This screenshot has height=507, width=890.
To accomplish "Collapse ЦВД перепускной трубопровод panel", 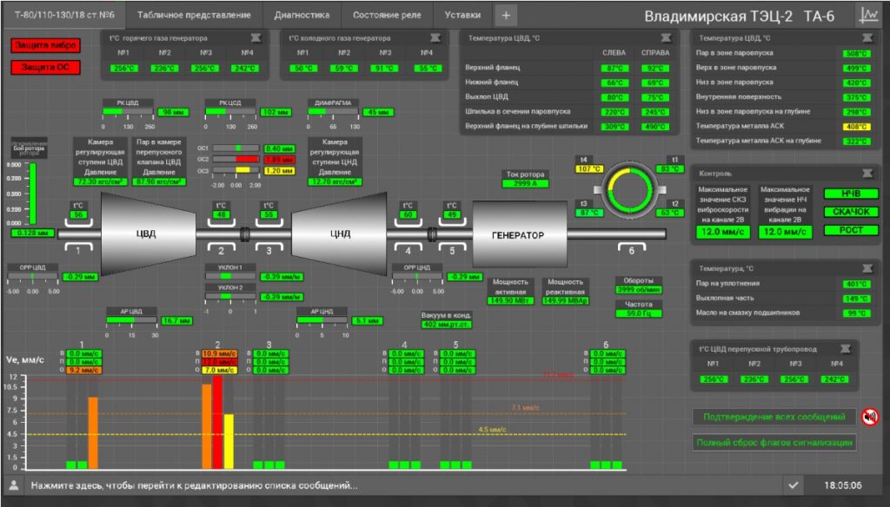I will [x=846, y=349].
